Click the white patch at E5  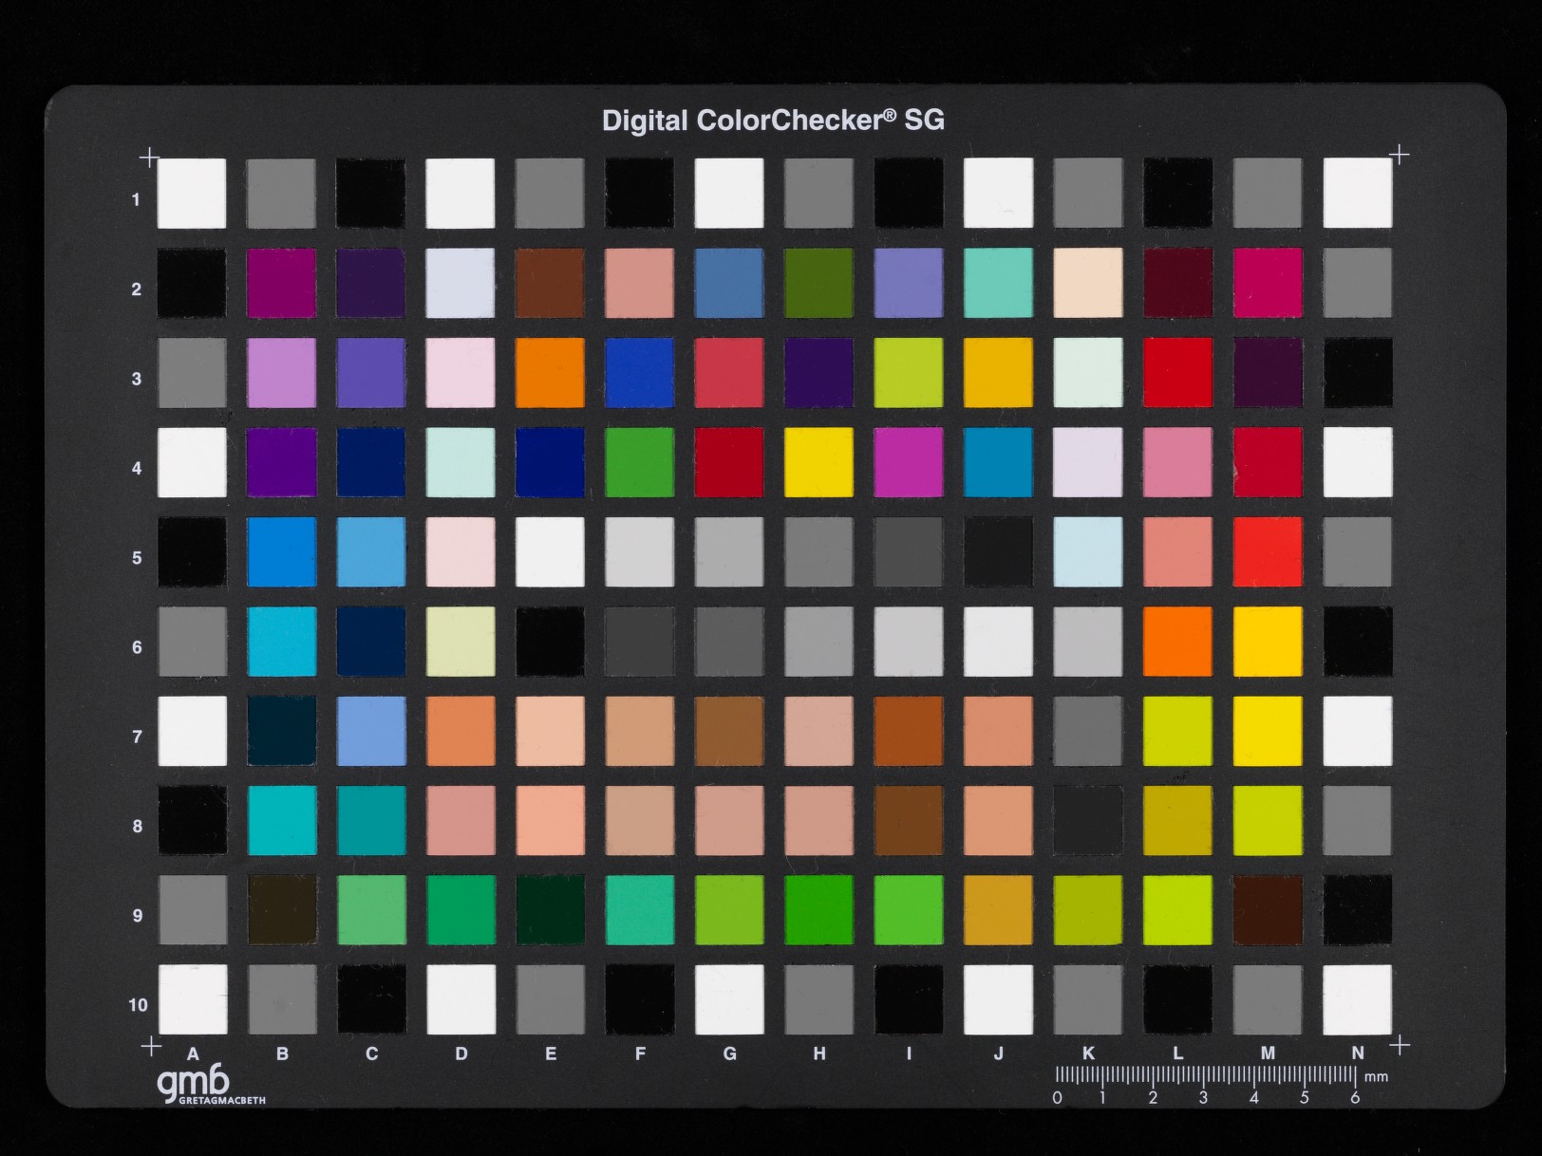tap(550, 551)
